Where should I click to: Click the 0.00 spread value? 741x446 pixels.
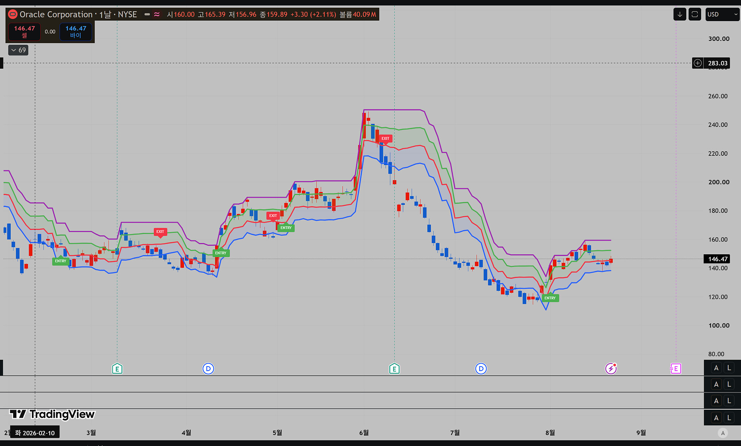click(x=50, y=32)
